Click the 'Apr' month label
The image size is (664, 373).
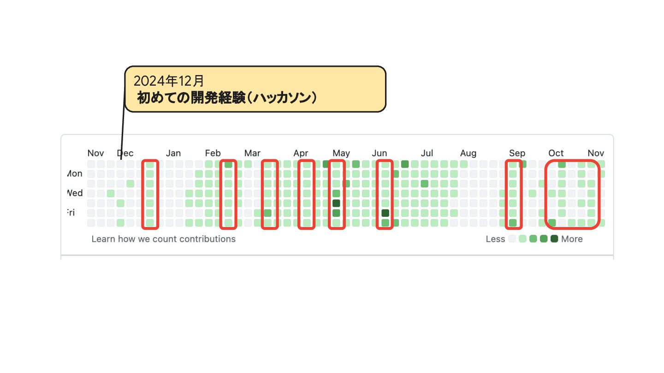coord(301,153)
